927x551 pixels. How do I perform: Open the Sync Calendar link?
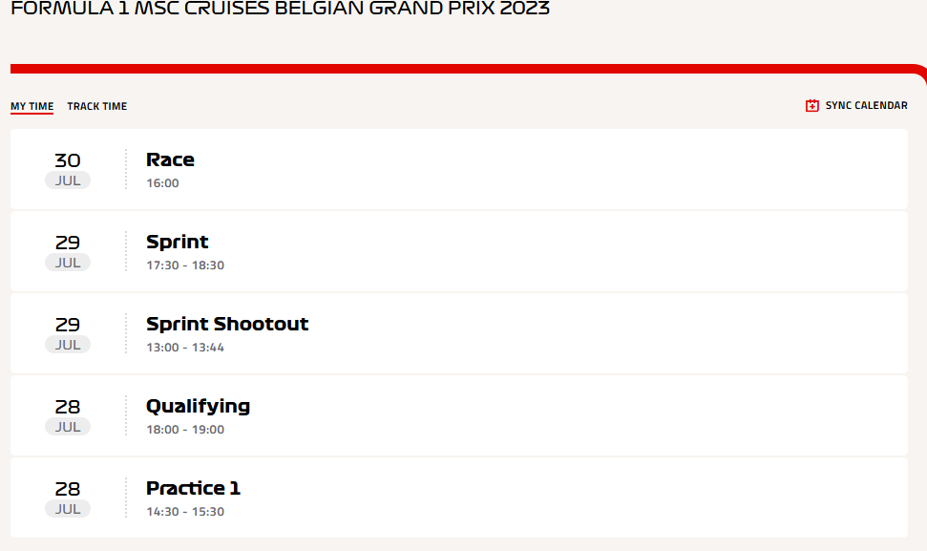856,106
